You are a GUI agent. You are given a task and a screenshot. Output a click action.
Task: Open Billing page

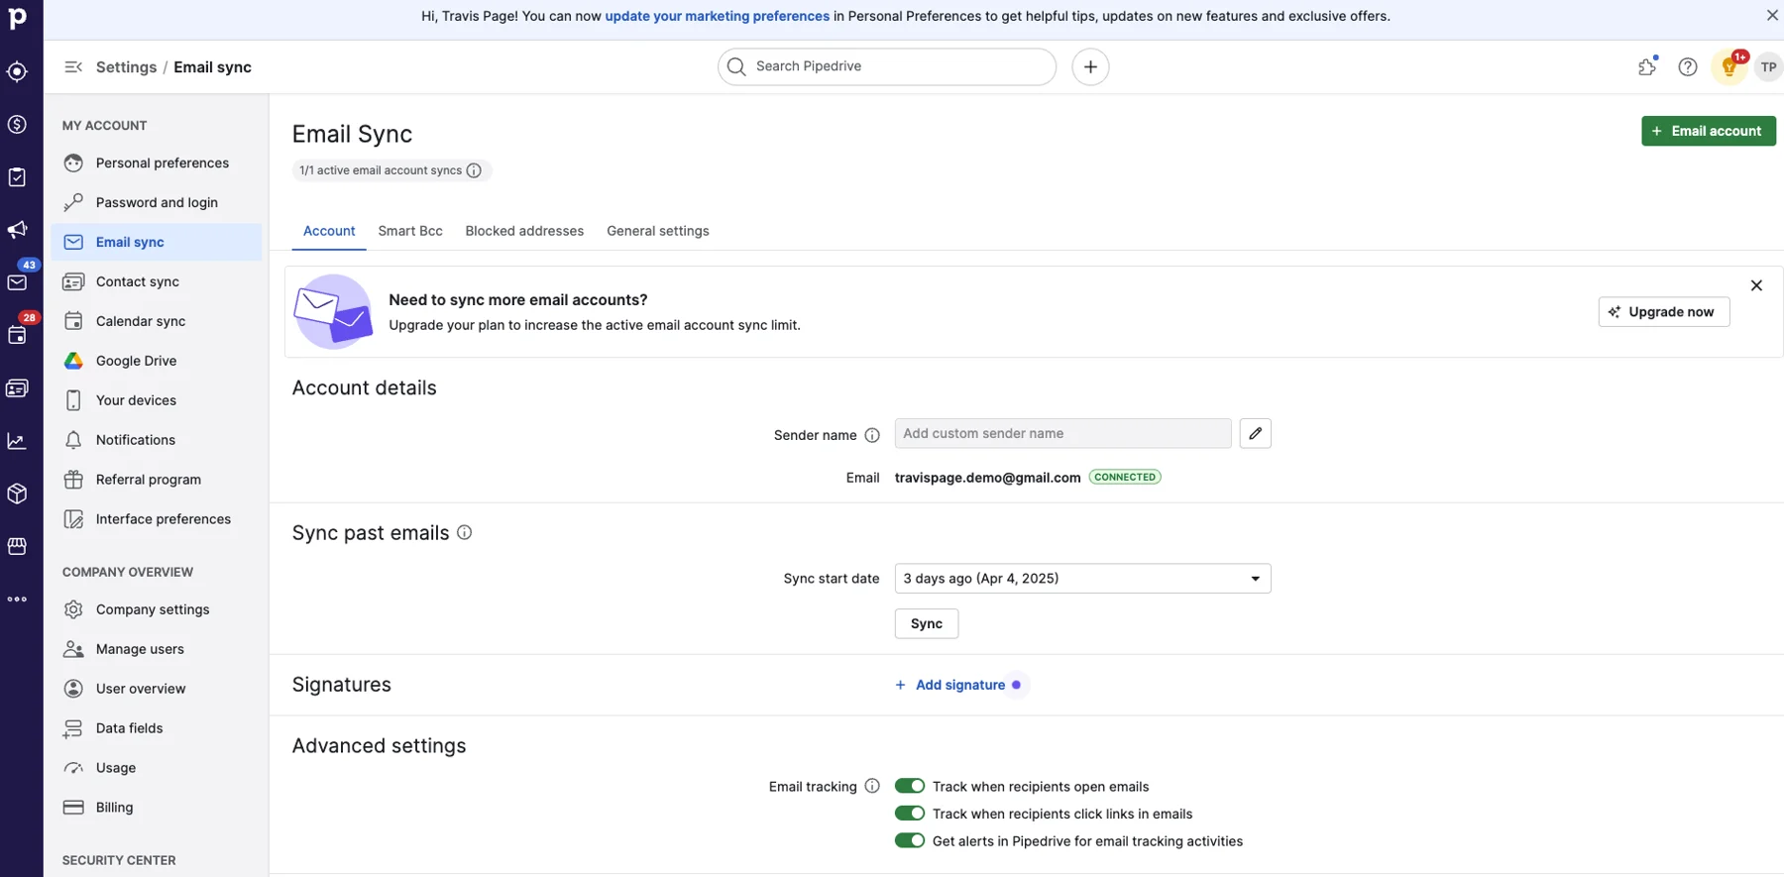[157, 808]
